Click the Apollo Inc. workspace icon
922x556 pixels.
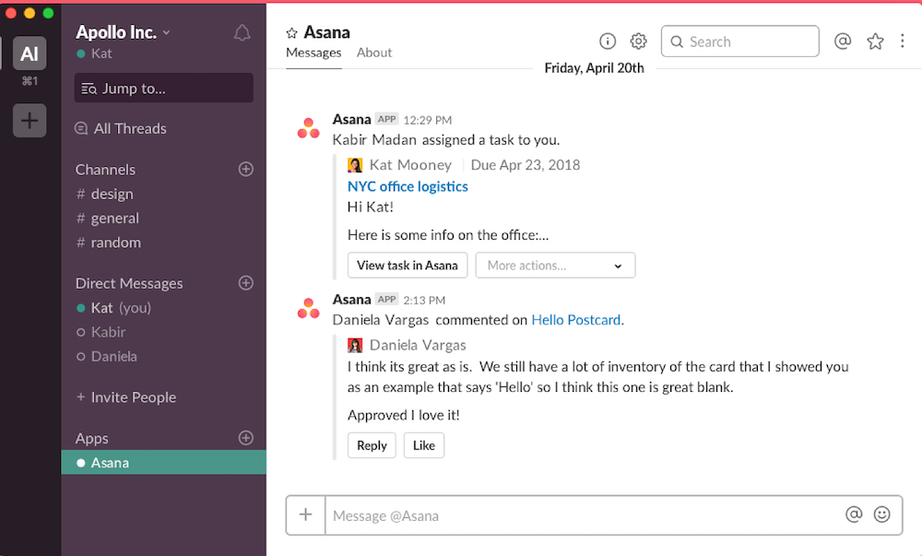pyautogui.click(x=30, y=53)
